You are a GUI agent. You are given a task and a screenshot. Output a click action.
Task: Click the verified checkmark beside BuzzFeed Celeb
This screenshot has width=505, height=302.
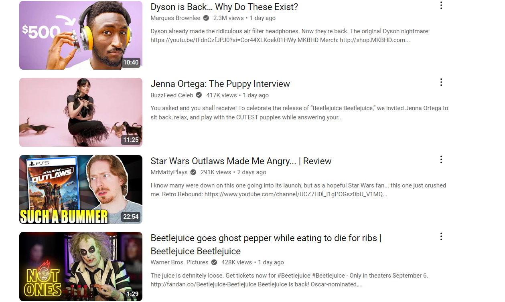199,95
